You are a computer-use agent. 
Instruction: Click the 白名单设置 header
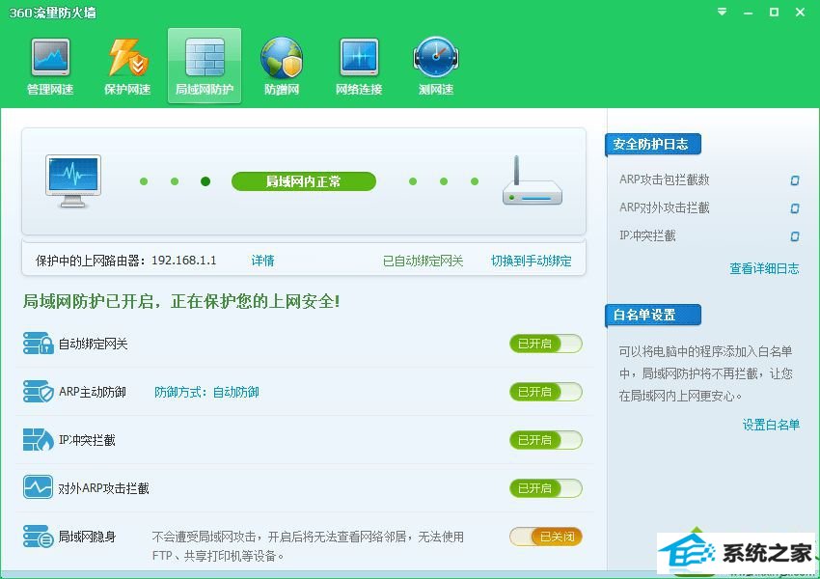652,315
